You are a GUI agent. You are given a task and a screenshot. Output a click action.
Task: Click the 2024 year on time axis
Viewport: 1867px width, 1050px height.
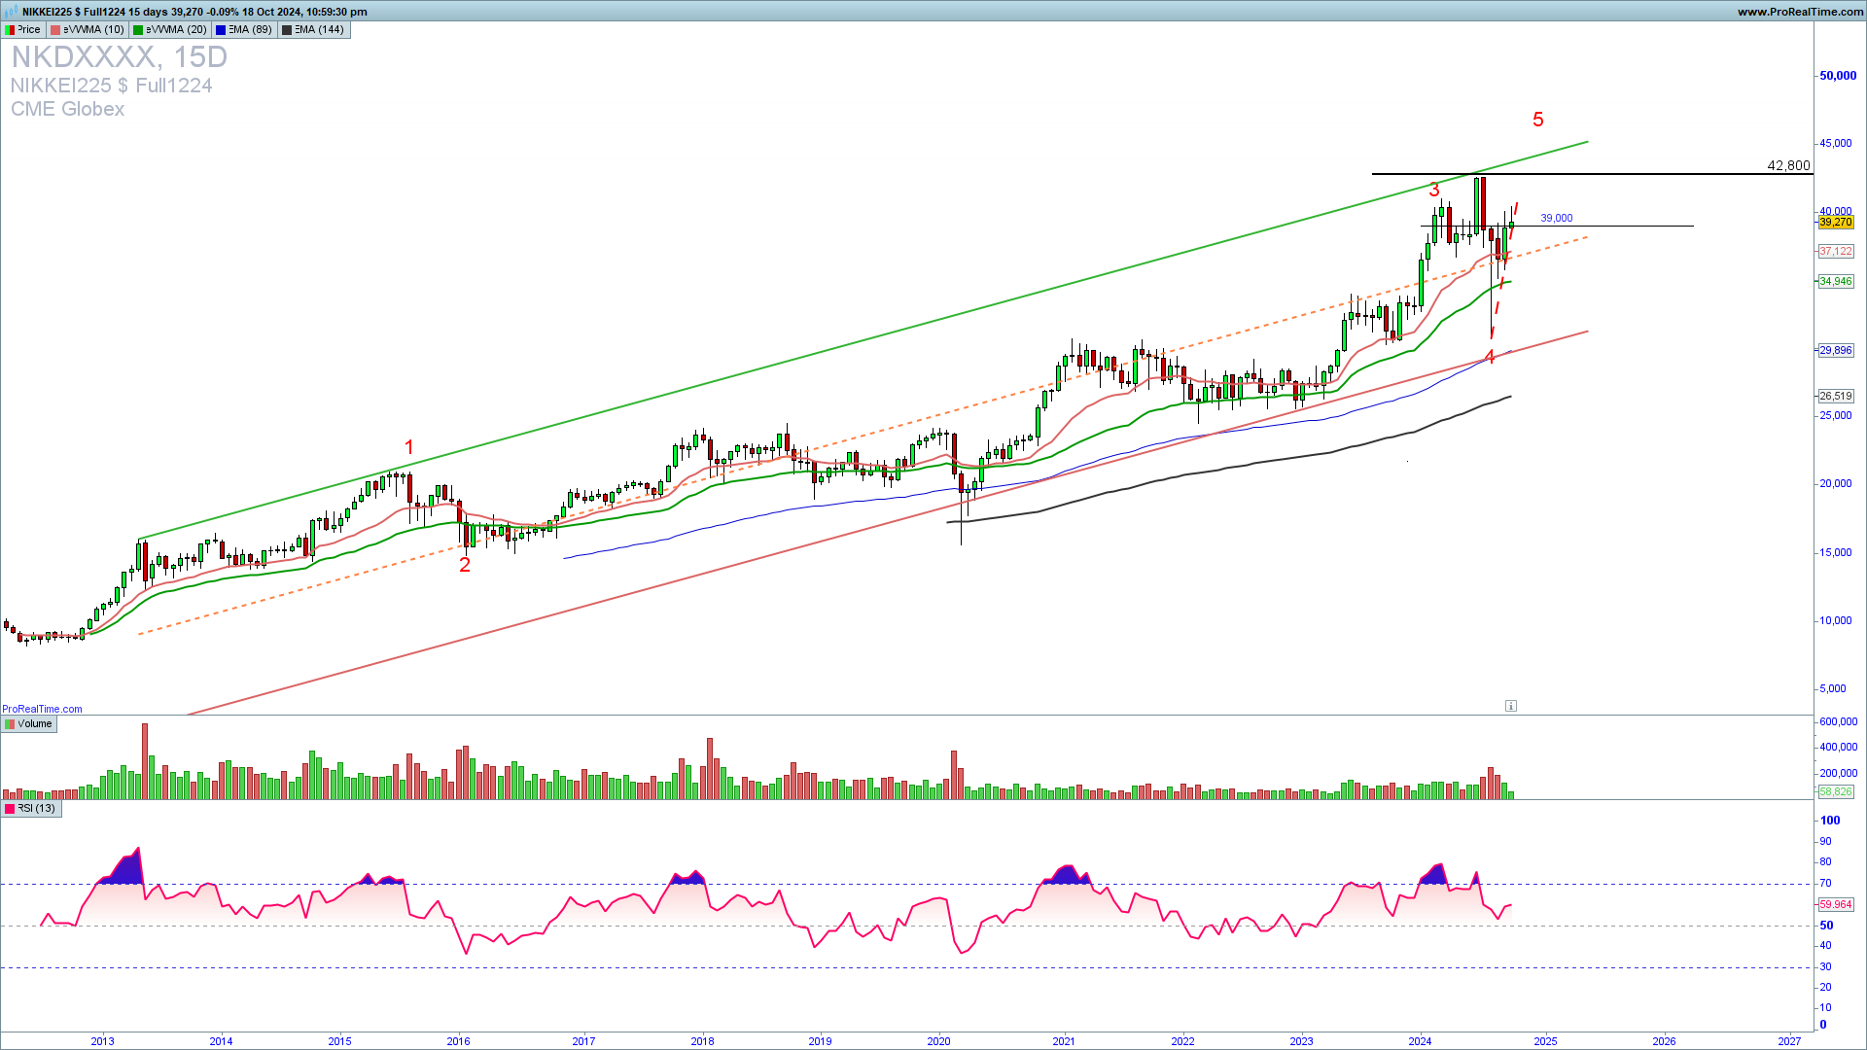1420,1041
